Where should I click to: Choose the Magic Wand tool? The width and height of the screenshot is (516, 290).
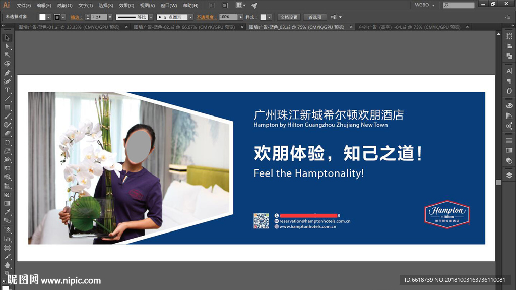click(x=7, y=55)
